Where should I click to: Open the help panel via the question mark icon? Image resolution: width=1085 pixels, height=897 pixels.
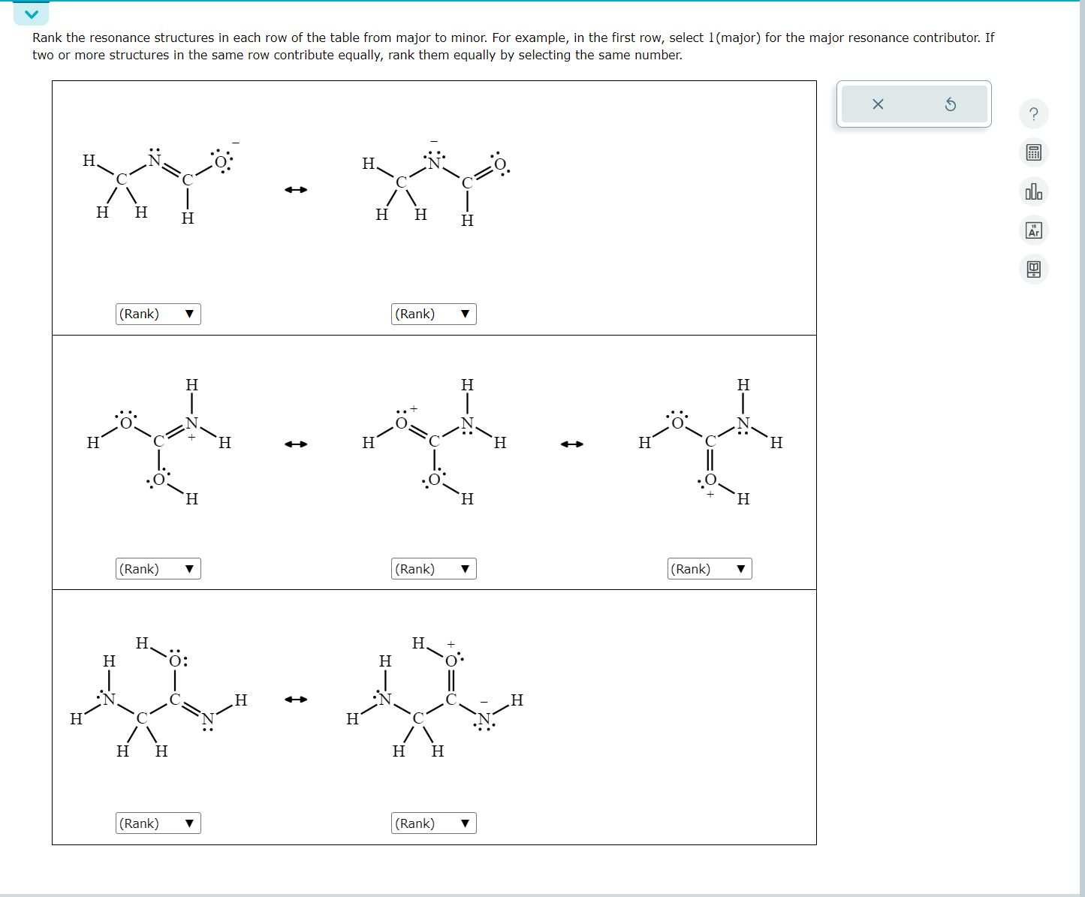tap(1034, 113)
